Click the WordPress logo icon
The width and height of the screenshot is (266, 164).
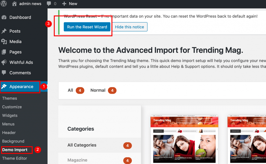point(4,4)
